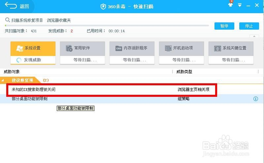Open the skin shirt icon
Image resolution: width=264 pixels, height=163 pixels.
(230, 5)
